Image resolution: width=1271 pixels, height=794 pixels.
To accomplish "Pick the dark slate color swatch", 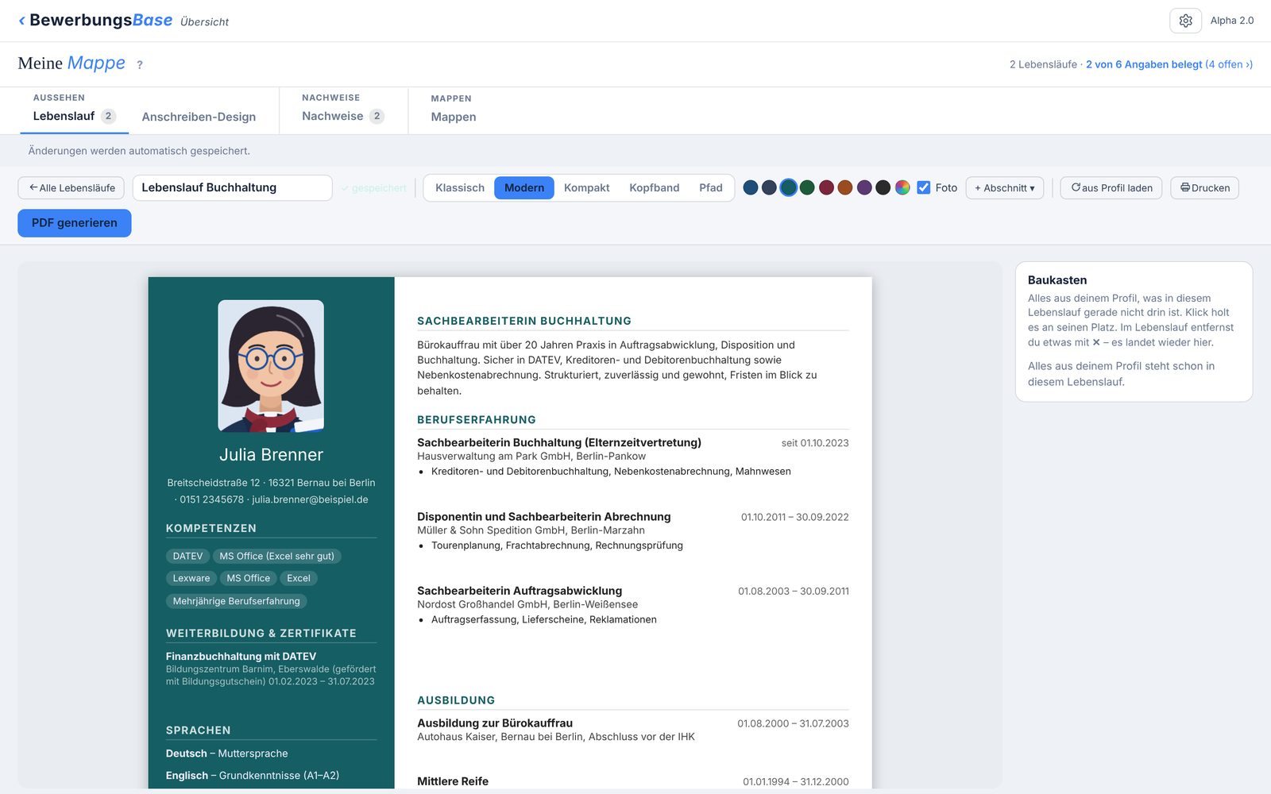I will coord(769,187).
